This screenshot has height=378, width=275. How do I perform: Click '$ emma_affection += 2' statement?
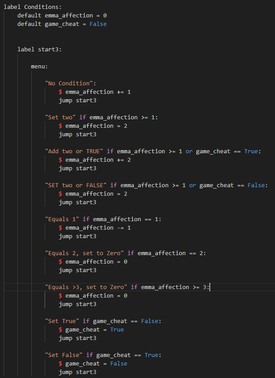(95, 160)
